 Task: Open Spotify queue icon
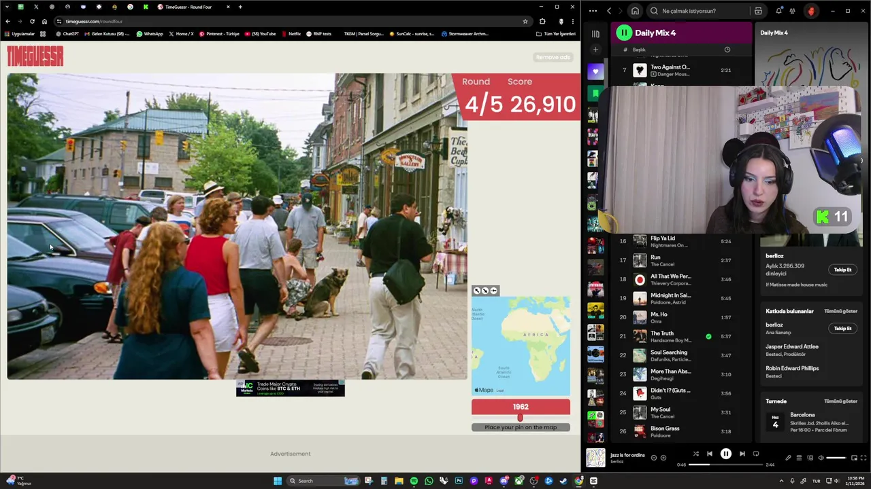pos(799,458)
